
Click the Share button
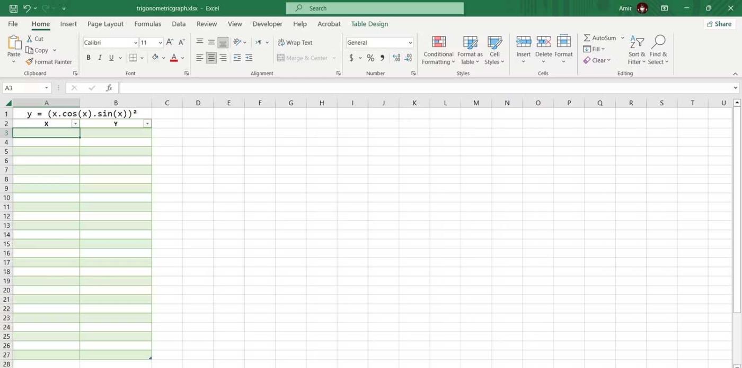(719, 24)
